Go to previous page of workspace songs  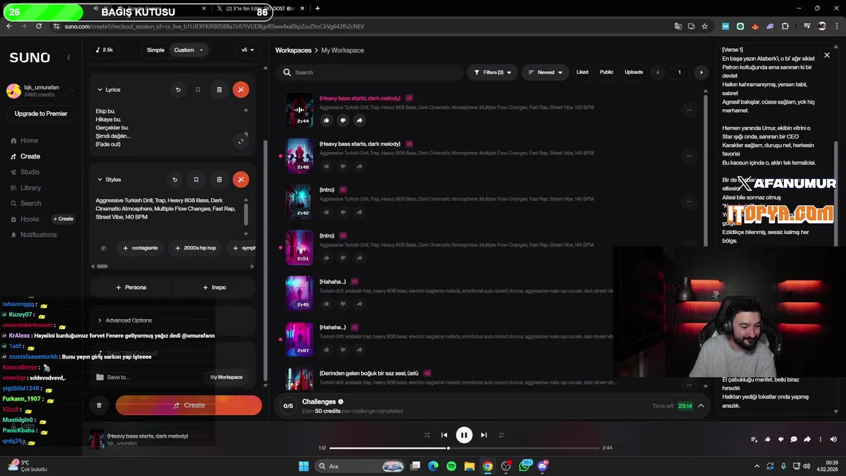[x=657, y=72]
